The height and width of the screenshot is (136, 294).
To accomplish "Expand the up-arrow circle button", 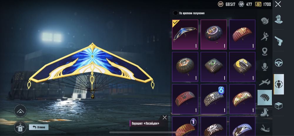I will [20, 111].
